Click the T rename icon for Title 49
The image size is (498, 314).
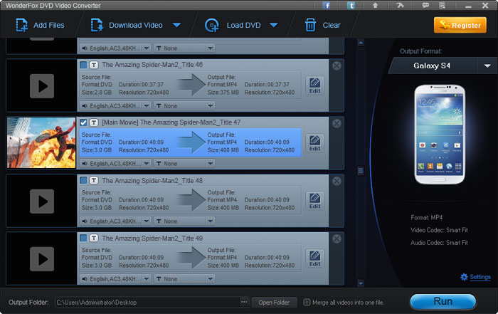tap(94, 238)
